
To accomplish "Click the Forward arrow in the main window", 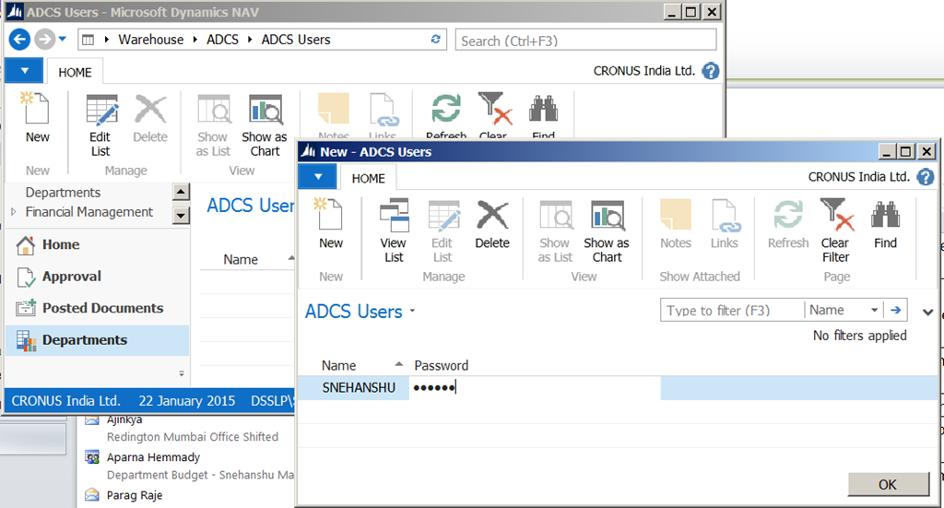I will pyautogui.click(x=44, y=40).
